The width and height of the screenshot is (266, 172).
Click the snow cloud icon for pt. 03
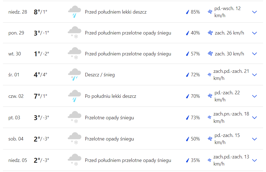click(74, 118)
